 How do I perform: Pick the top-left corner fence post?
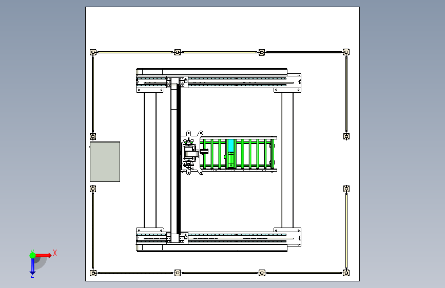(x=93, y=52)
